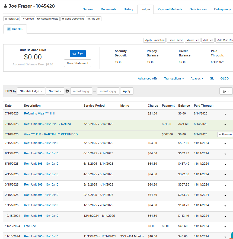Click the Send Document button
This screenshot has width=233, height=239.
73,19
